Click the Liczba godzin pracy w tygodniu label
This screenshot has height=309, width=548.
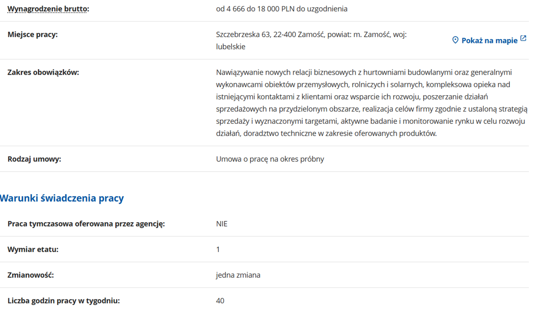coord(63,301)
